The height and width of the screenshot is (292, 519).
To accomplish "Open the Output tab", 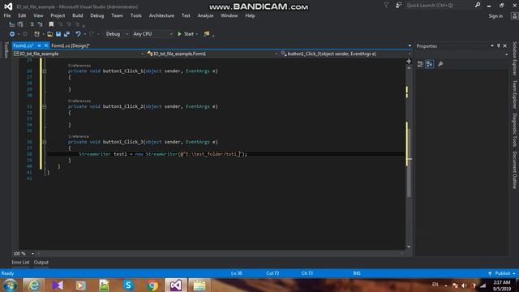I will [41, 262].
